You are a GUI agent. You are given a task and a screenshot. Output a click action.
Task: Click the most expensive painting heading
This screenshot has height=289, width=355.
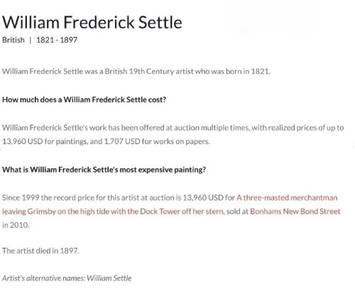coord(104,170)
